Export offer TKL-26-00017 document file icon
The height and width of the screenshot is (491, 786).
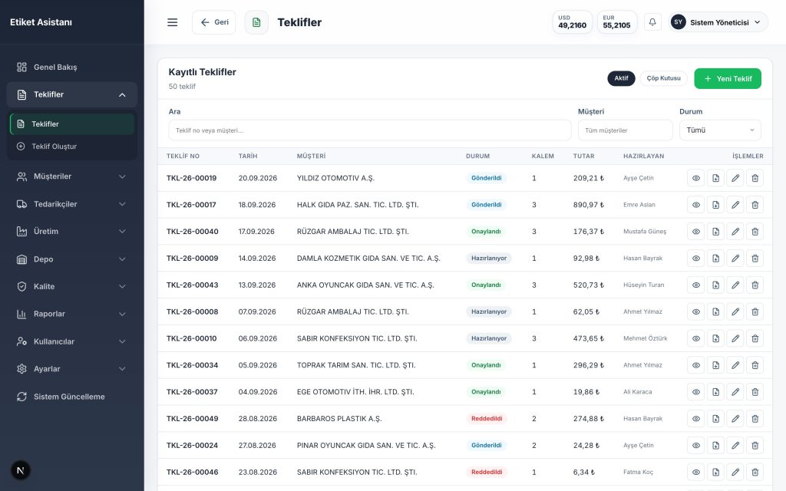tap(715, 205)
